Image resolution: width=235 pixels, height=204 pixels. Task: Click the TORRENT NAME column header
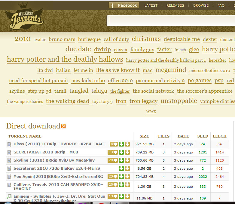point(25,136)
